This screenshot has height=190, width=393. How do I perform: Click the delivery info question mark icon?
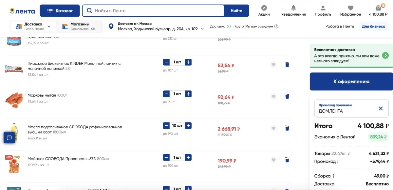(276, 26)
